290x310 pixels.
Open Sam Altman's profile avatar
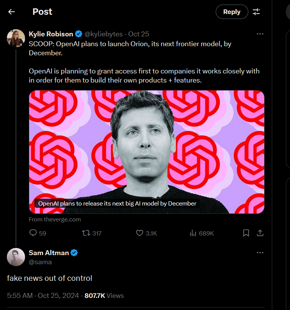pos(16,257)
